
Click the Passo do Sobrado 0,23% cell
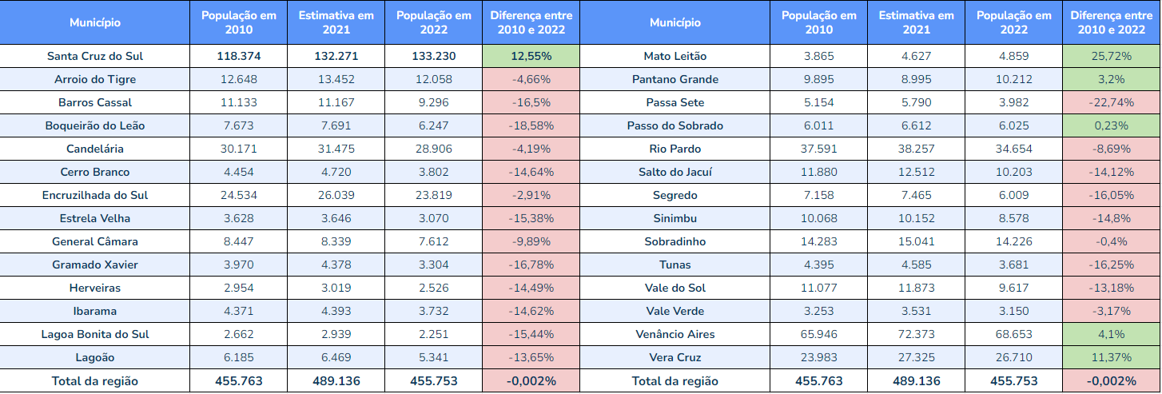[x=1111, y=125]
